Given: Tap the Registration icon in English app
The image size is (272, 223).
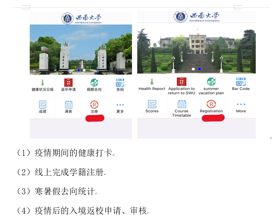Looking at the screenshot, I should (211, 104).
